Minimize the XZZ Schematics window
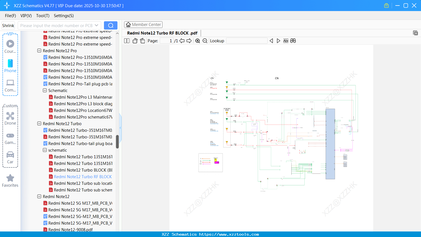421x237 pixels. click(x=398, y=6)
